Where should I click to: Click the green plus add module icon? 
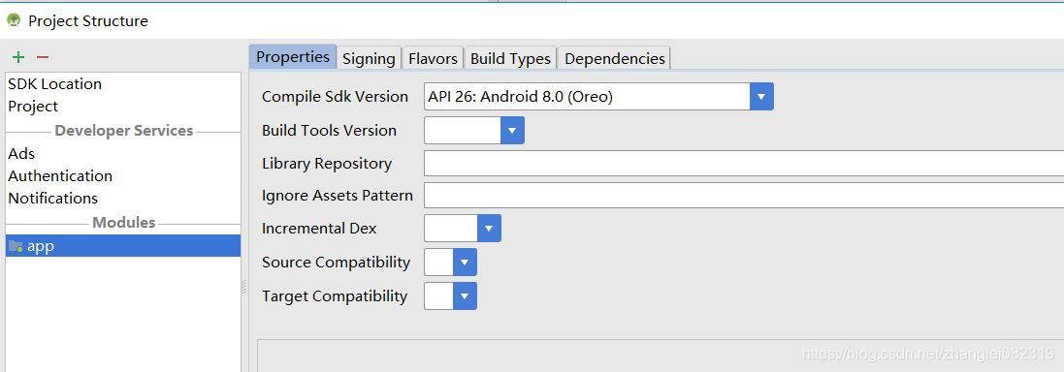pyautogui.click(x=18, y=57)
